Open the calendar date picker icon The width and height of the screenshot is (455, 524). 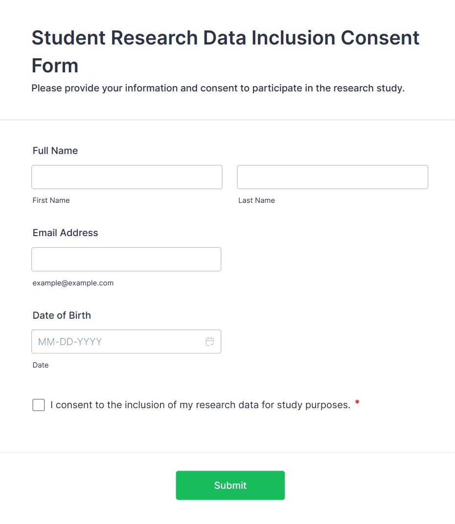click(x=210, y=342)
